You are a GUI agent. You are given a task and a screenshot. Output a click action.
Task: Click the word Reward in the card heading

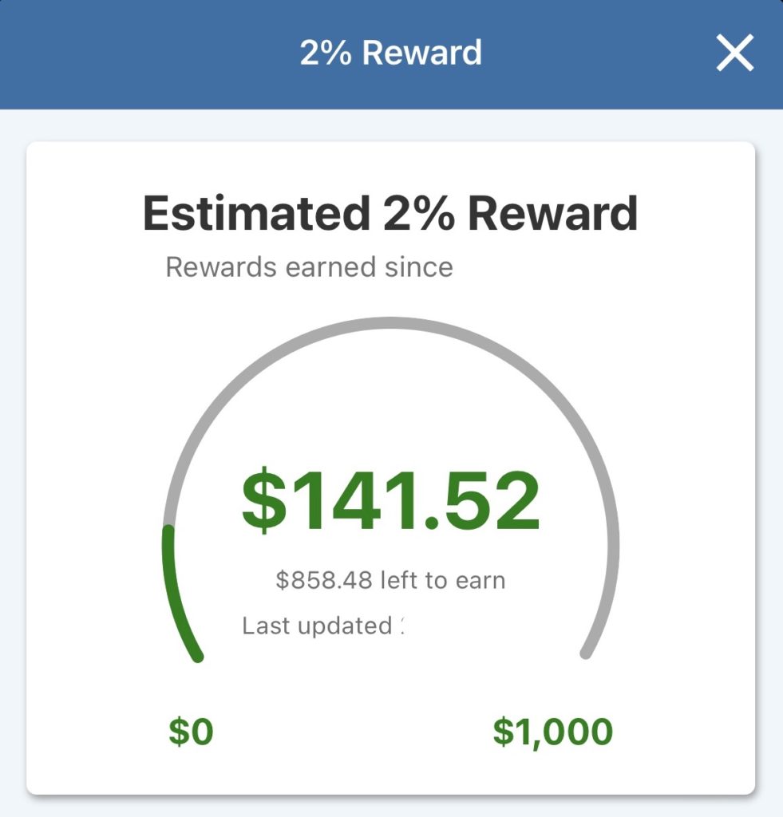(552, 214)
